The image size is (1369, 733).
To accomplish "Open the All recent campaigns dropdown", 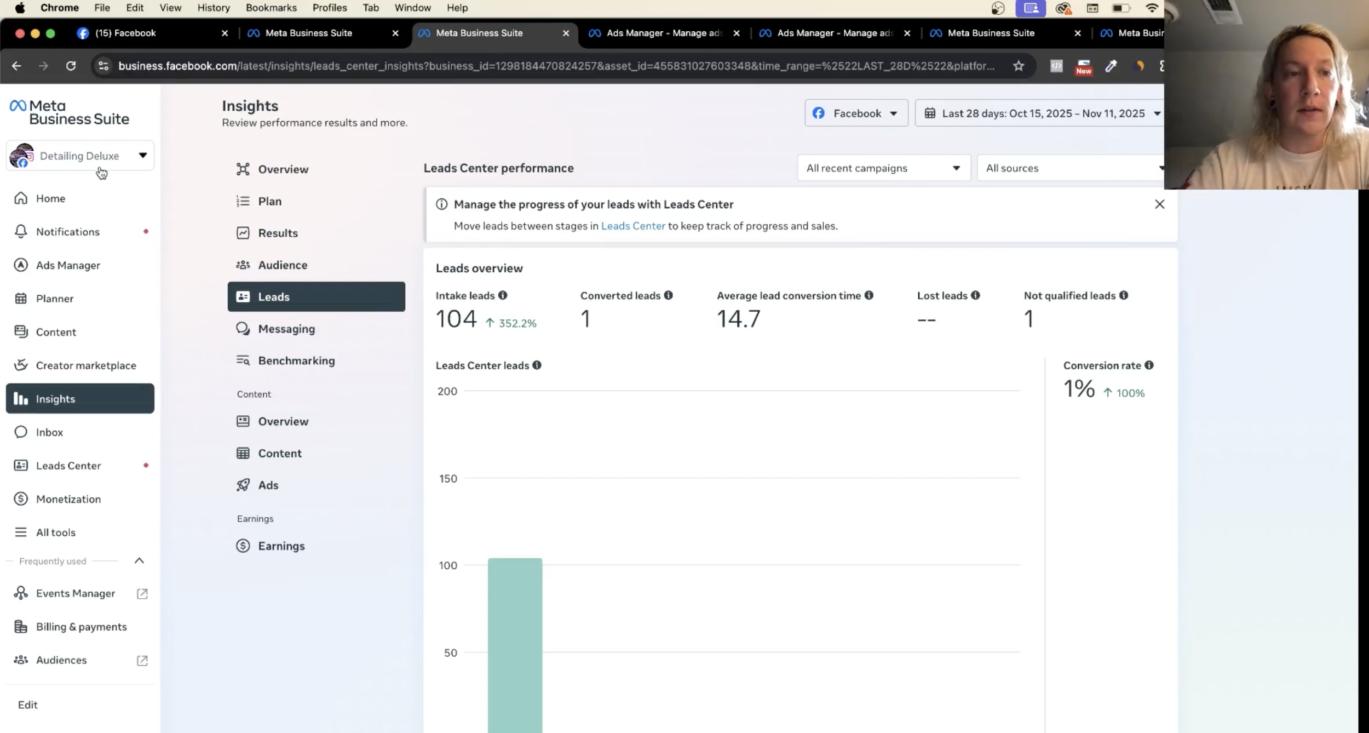I will (883, 168).
